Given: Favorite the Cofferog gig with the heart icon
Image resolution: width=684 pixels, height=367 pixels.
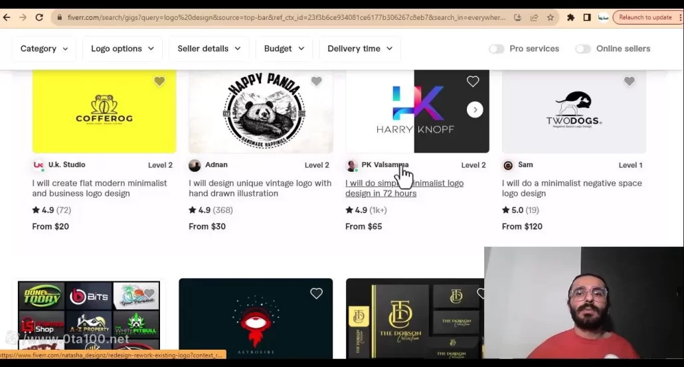Looking at the screenshot, I should pyautogui.click(x=159, y=81).
